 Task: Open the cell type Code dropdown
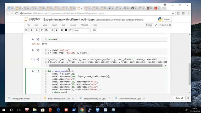pyautogui.click(x=82, y=30)
